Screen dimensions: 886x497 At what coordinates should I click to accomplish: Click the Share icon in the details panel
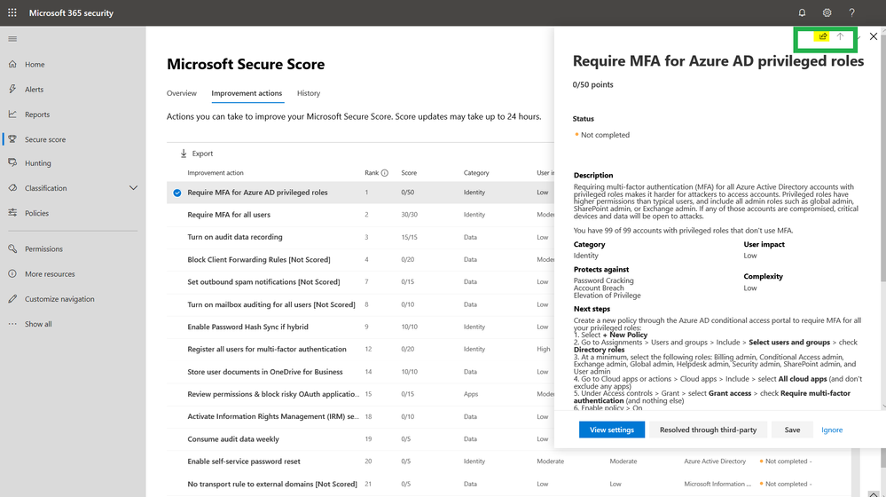tap(823, 36)
